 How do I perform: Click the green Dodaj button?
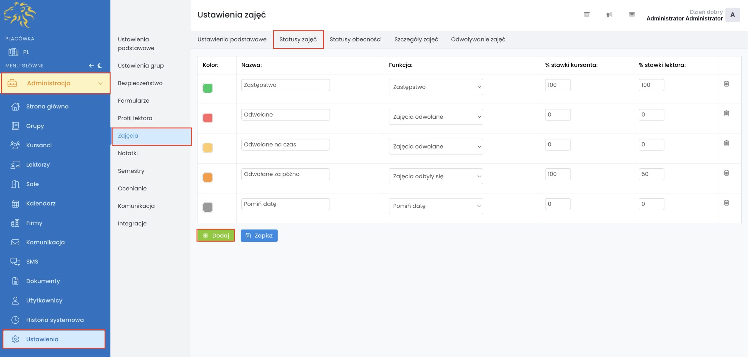216,236
